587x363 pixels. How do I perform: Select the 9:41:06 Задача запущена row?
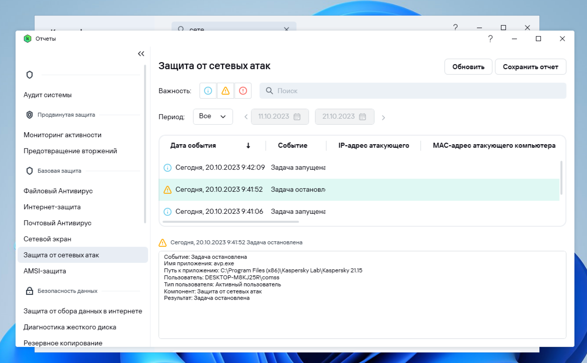(359, 211)
